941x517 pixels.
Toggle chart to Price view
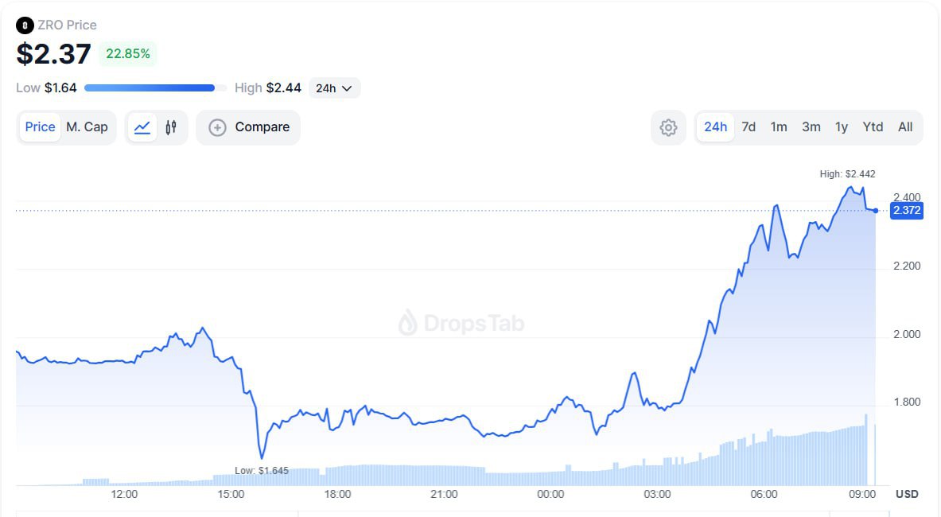pos(40,127)
